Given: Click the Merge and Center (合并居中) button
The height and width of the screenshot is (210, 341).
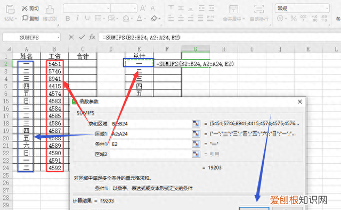Looking at the screenshot, I should tap(234, 13).
